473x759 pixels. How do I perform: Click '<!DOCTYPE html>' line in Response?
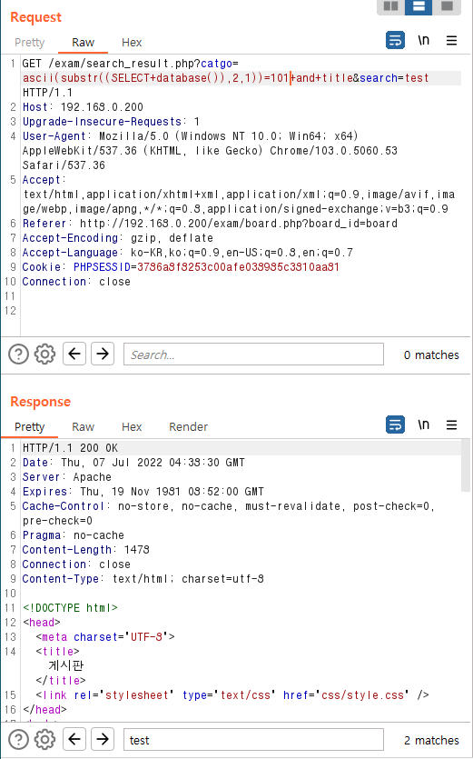tap(70, 607)
